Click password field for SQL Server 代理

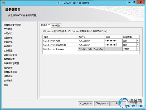(113, 41)
